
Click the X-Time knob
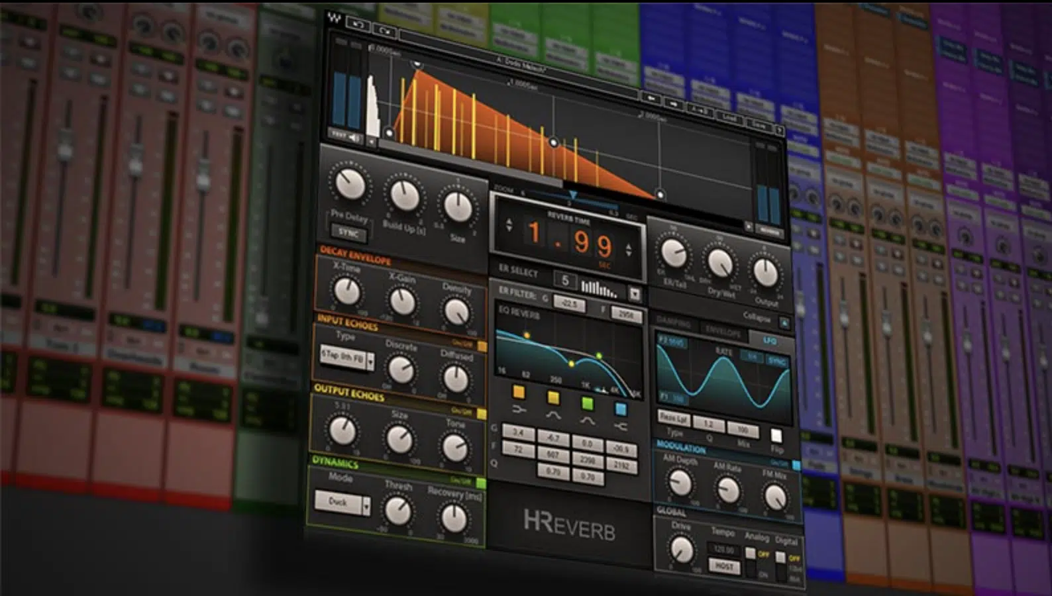click(347, 291)
